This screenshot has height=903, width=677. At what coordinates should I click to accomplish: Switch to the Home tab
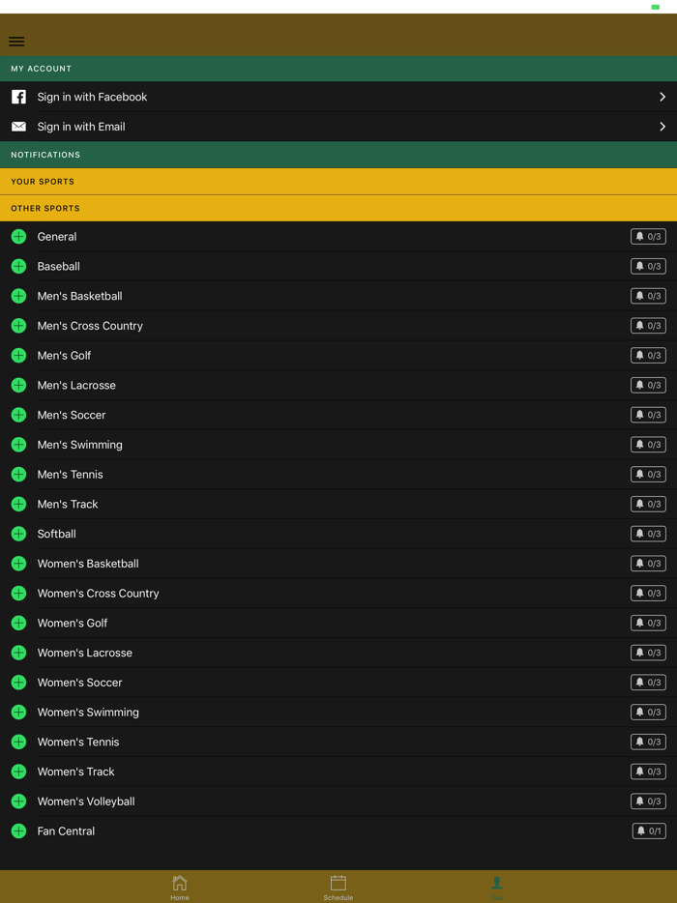[x=180, y=887]
